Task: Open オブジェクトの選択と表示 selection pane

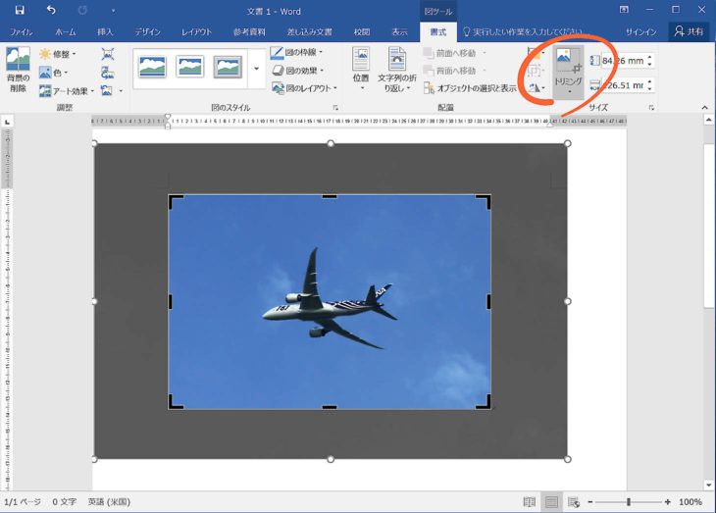Action: click(x=471, y=88)
